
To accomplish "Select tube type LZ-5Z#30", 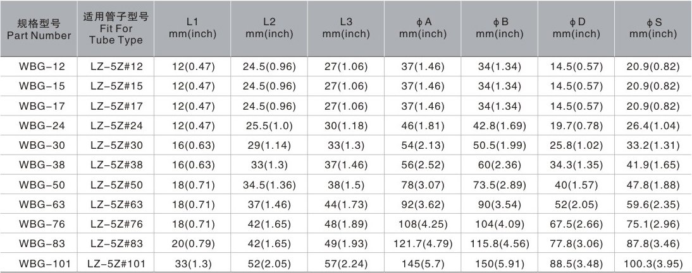I will [116, 144].
